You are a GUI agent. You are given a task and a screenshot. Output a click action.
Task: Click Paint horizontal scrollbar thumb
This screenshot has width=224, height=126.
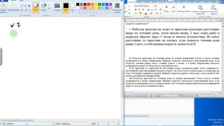tap(17, 120)
